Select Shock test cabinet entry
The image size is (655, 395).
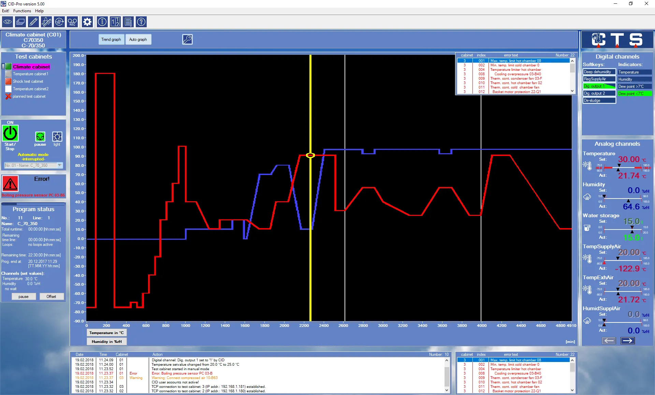point(28,81)
